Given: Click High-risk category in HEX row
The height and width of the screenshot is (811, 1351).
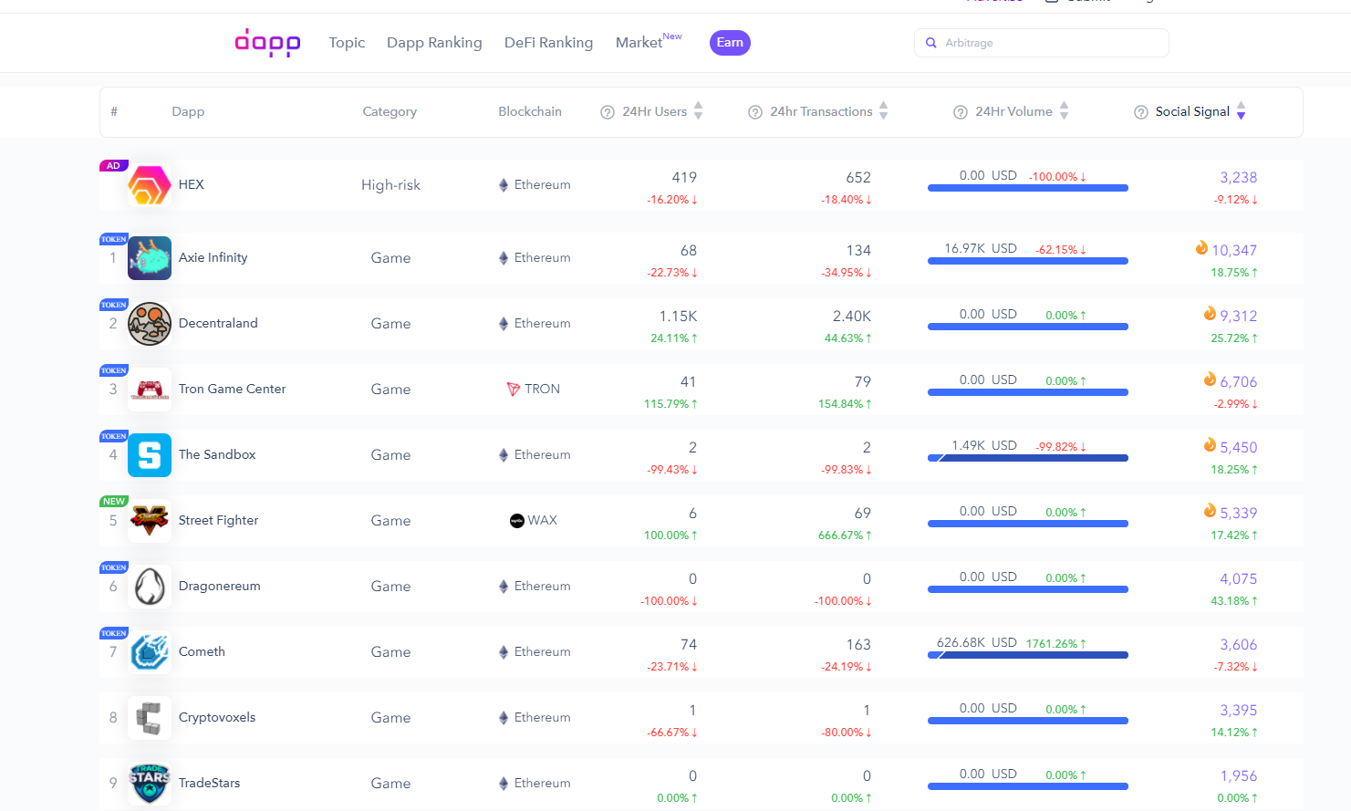Looking at the screenshot, I should (x=390, y=185).
